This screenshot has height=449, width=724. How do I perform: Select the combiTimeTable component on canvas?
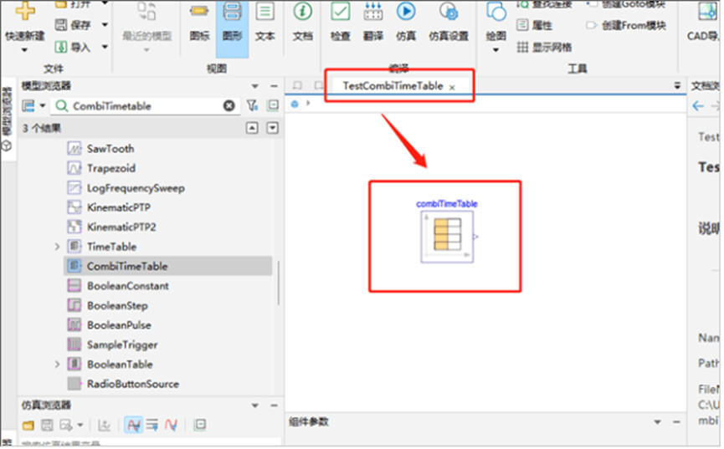(x=447, y=237)
